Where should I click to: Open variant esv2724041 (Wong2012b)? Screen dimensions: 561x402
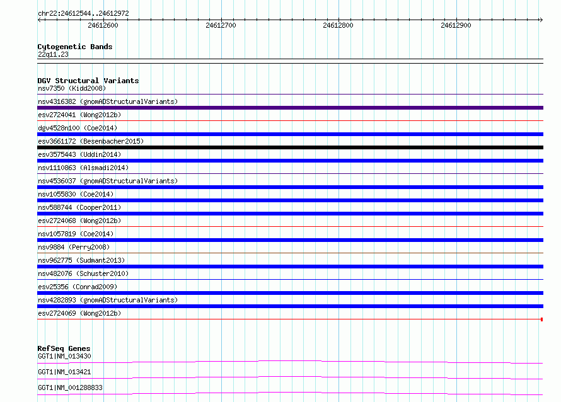click(x=79, y=115)
